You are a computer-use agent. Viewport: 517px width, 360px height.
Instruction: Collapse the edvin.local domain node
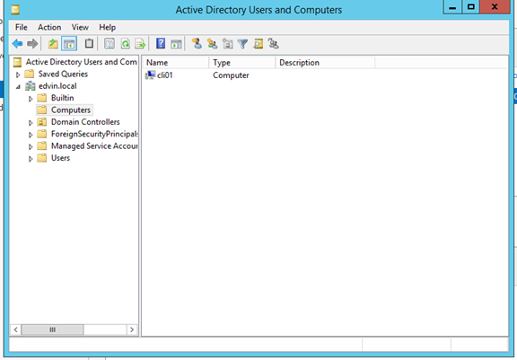(x=18, y=87)
